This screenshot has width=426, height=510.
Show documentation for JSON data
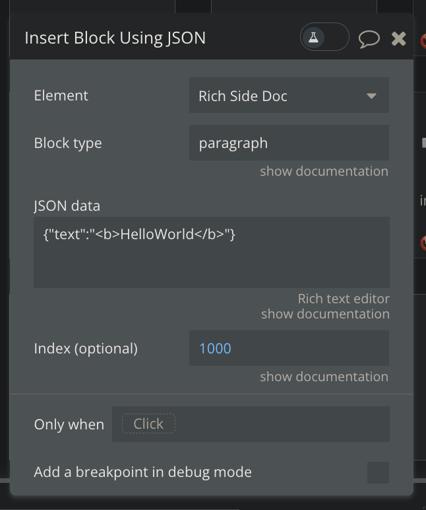[325, 314]
